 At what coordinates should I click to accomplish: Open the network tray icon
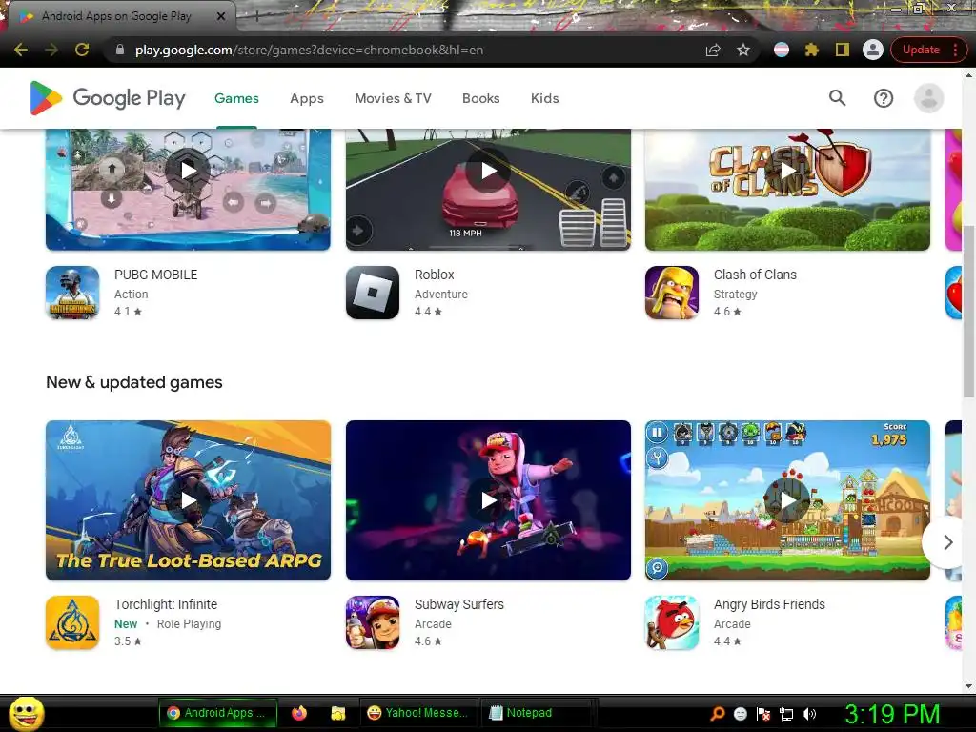click(x=786, y=714)
